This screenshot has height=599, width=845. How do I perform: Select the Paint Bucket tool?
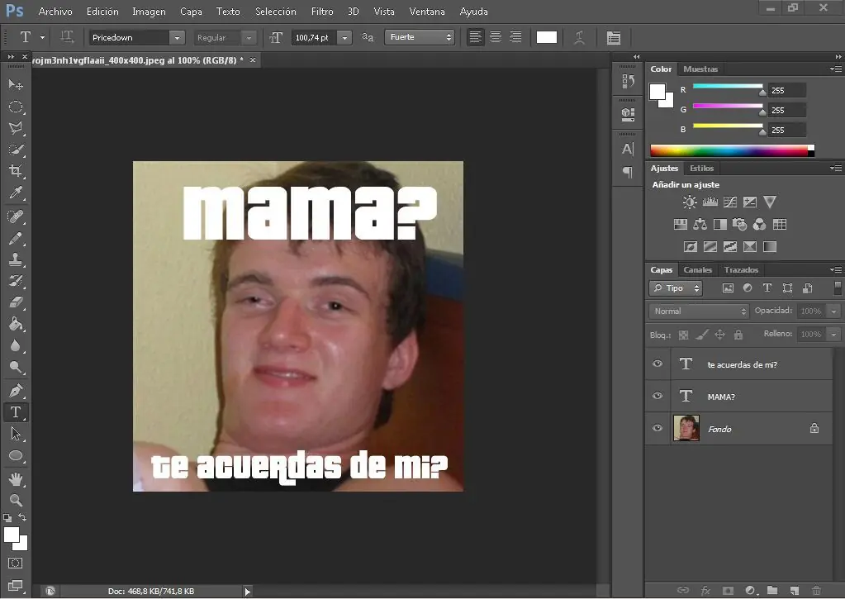16,324
